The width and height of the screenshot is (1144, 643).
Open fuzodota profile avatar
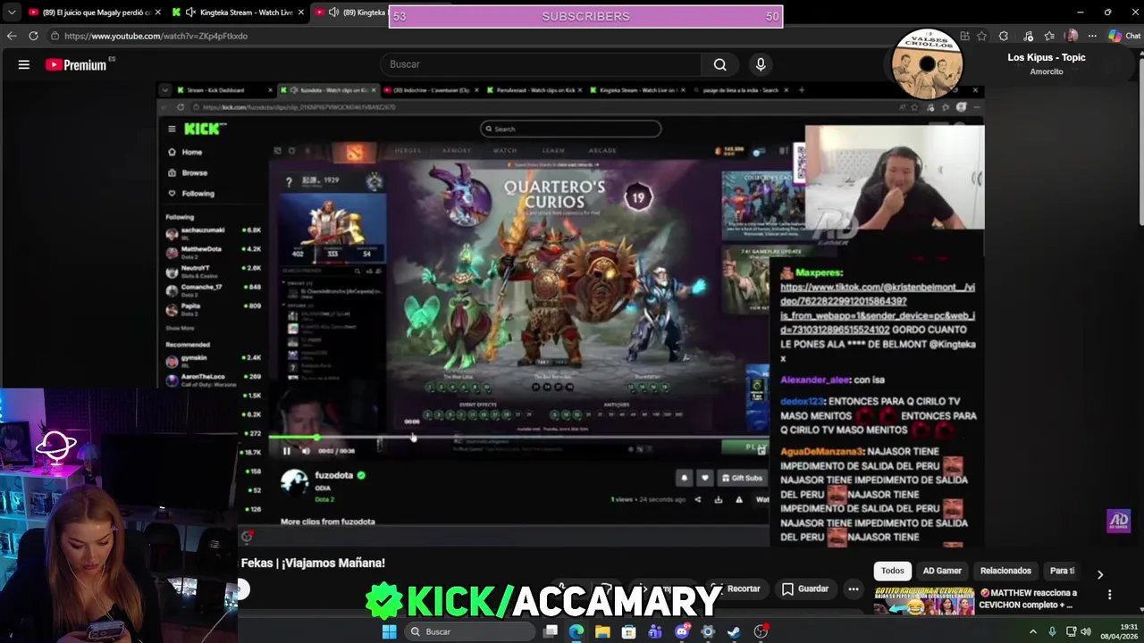[294, 483]
